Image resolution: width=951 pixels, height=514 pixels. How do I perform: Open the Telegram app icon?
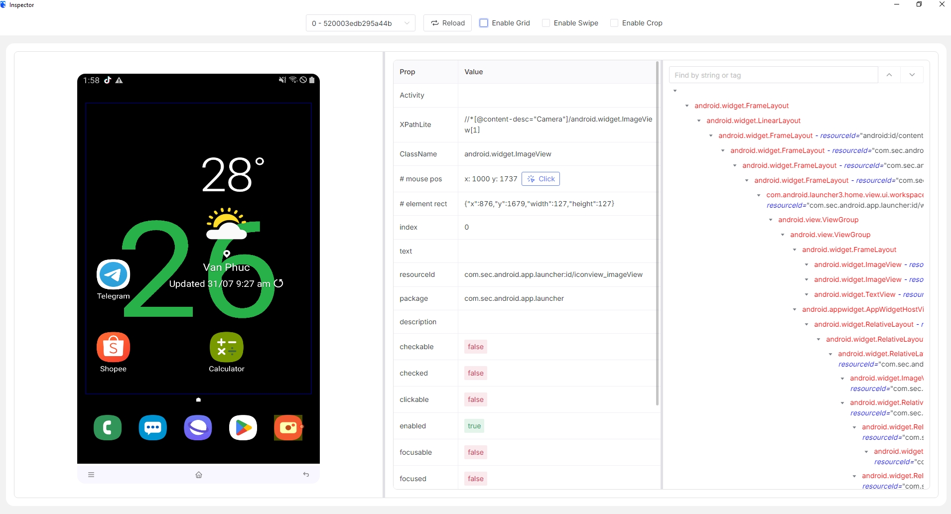click(x=113, y=274)
